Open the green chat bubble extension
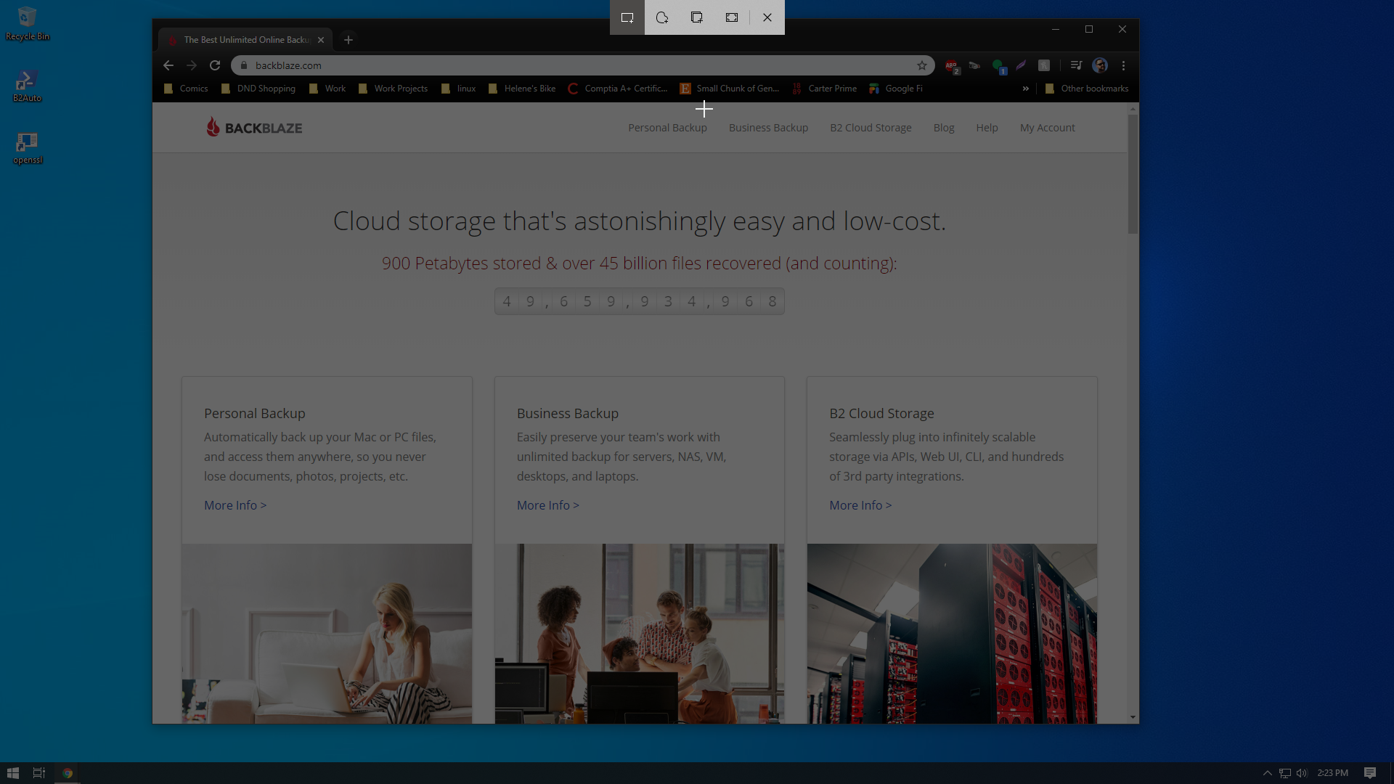 [x=999, y=66]
